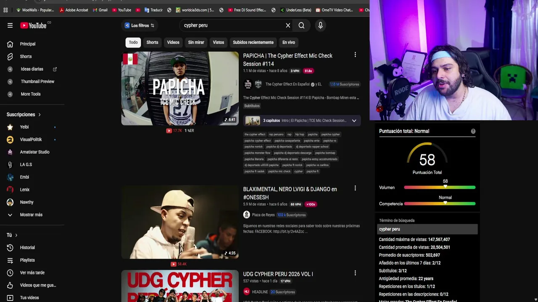Open Playlists in the sidebar
This screenshot has height=302, width=538.
pos(27,260)
